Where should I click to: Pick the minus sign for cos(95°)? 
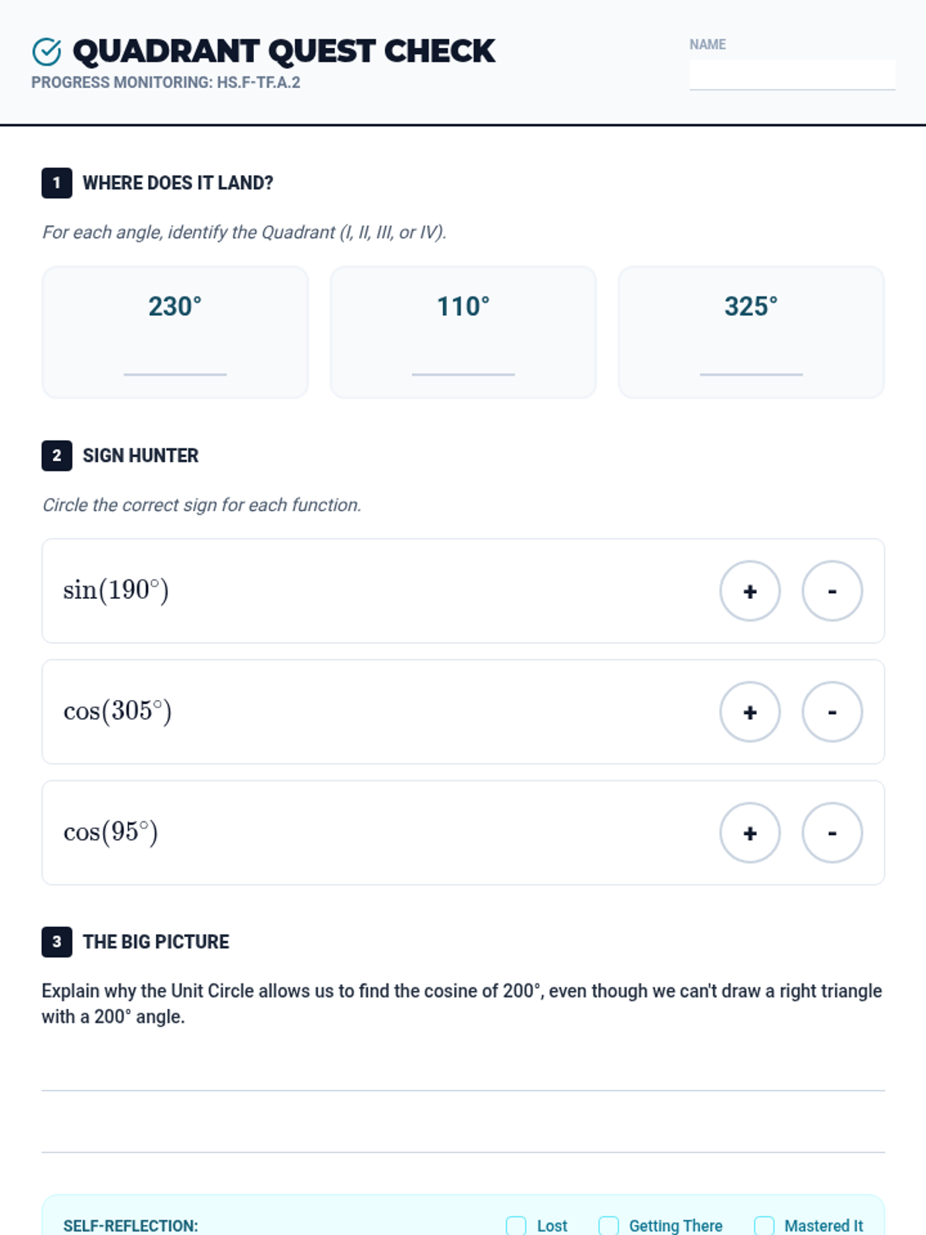[832, 833]
